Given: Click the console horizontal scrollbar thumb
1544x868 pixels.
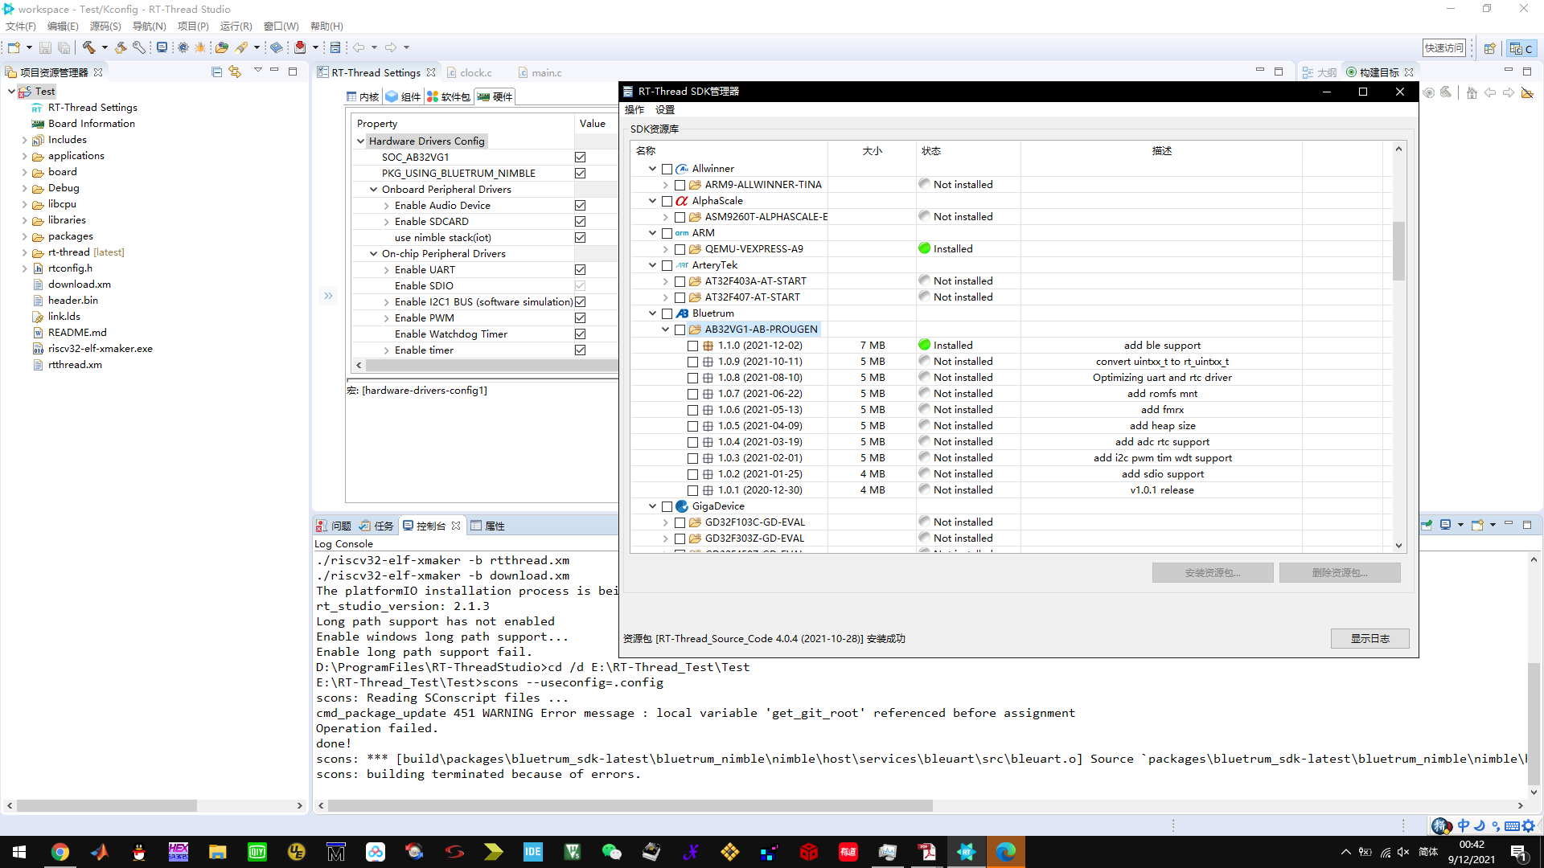Looking at the screenshot, I should (630, 806).
